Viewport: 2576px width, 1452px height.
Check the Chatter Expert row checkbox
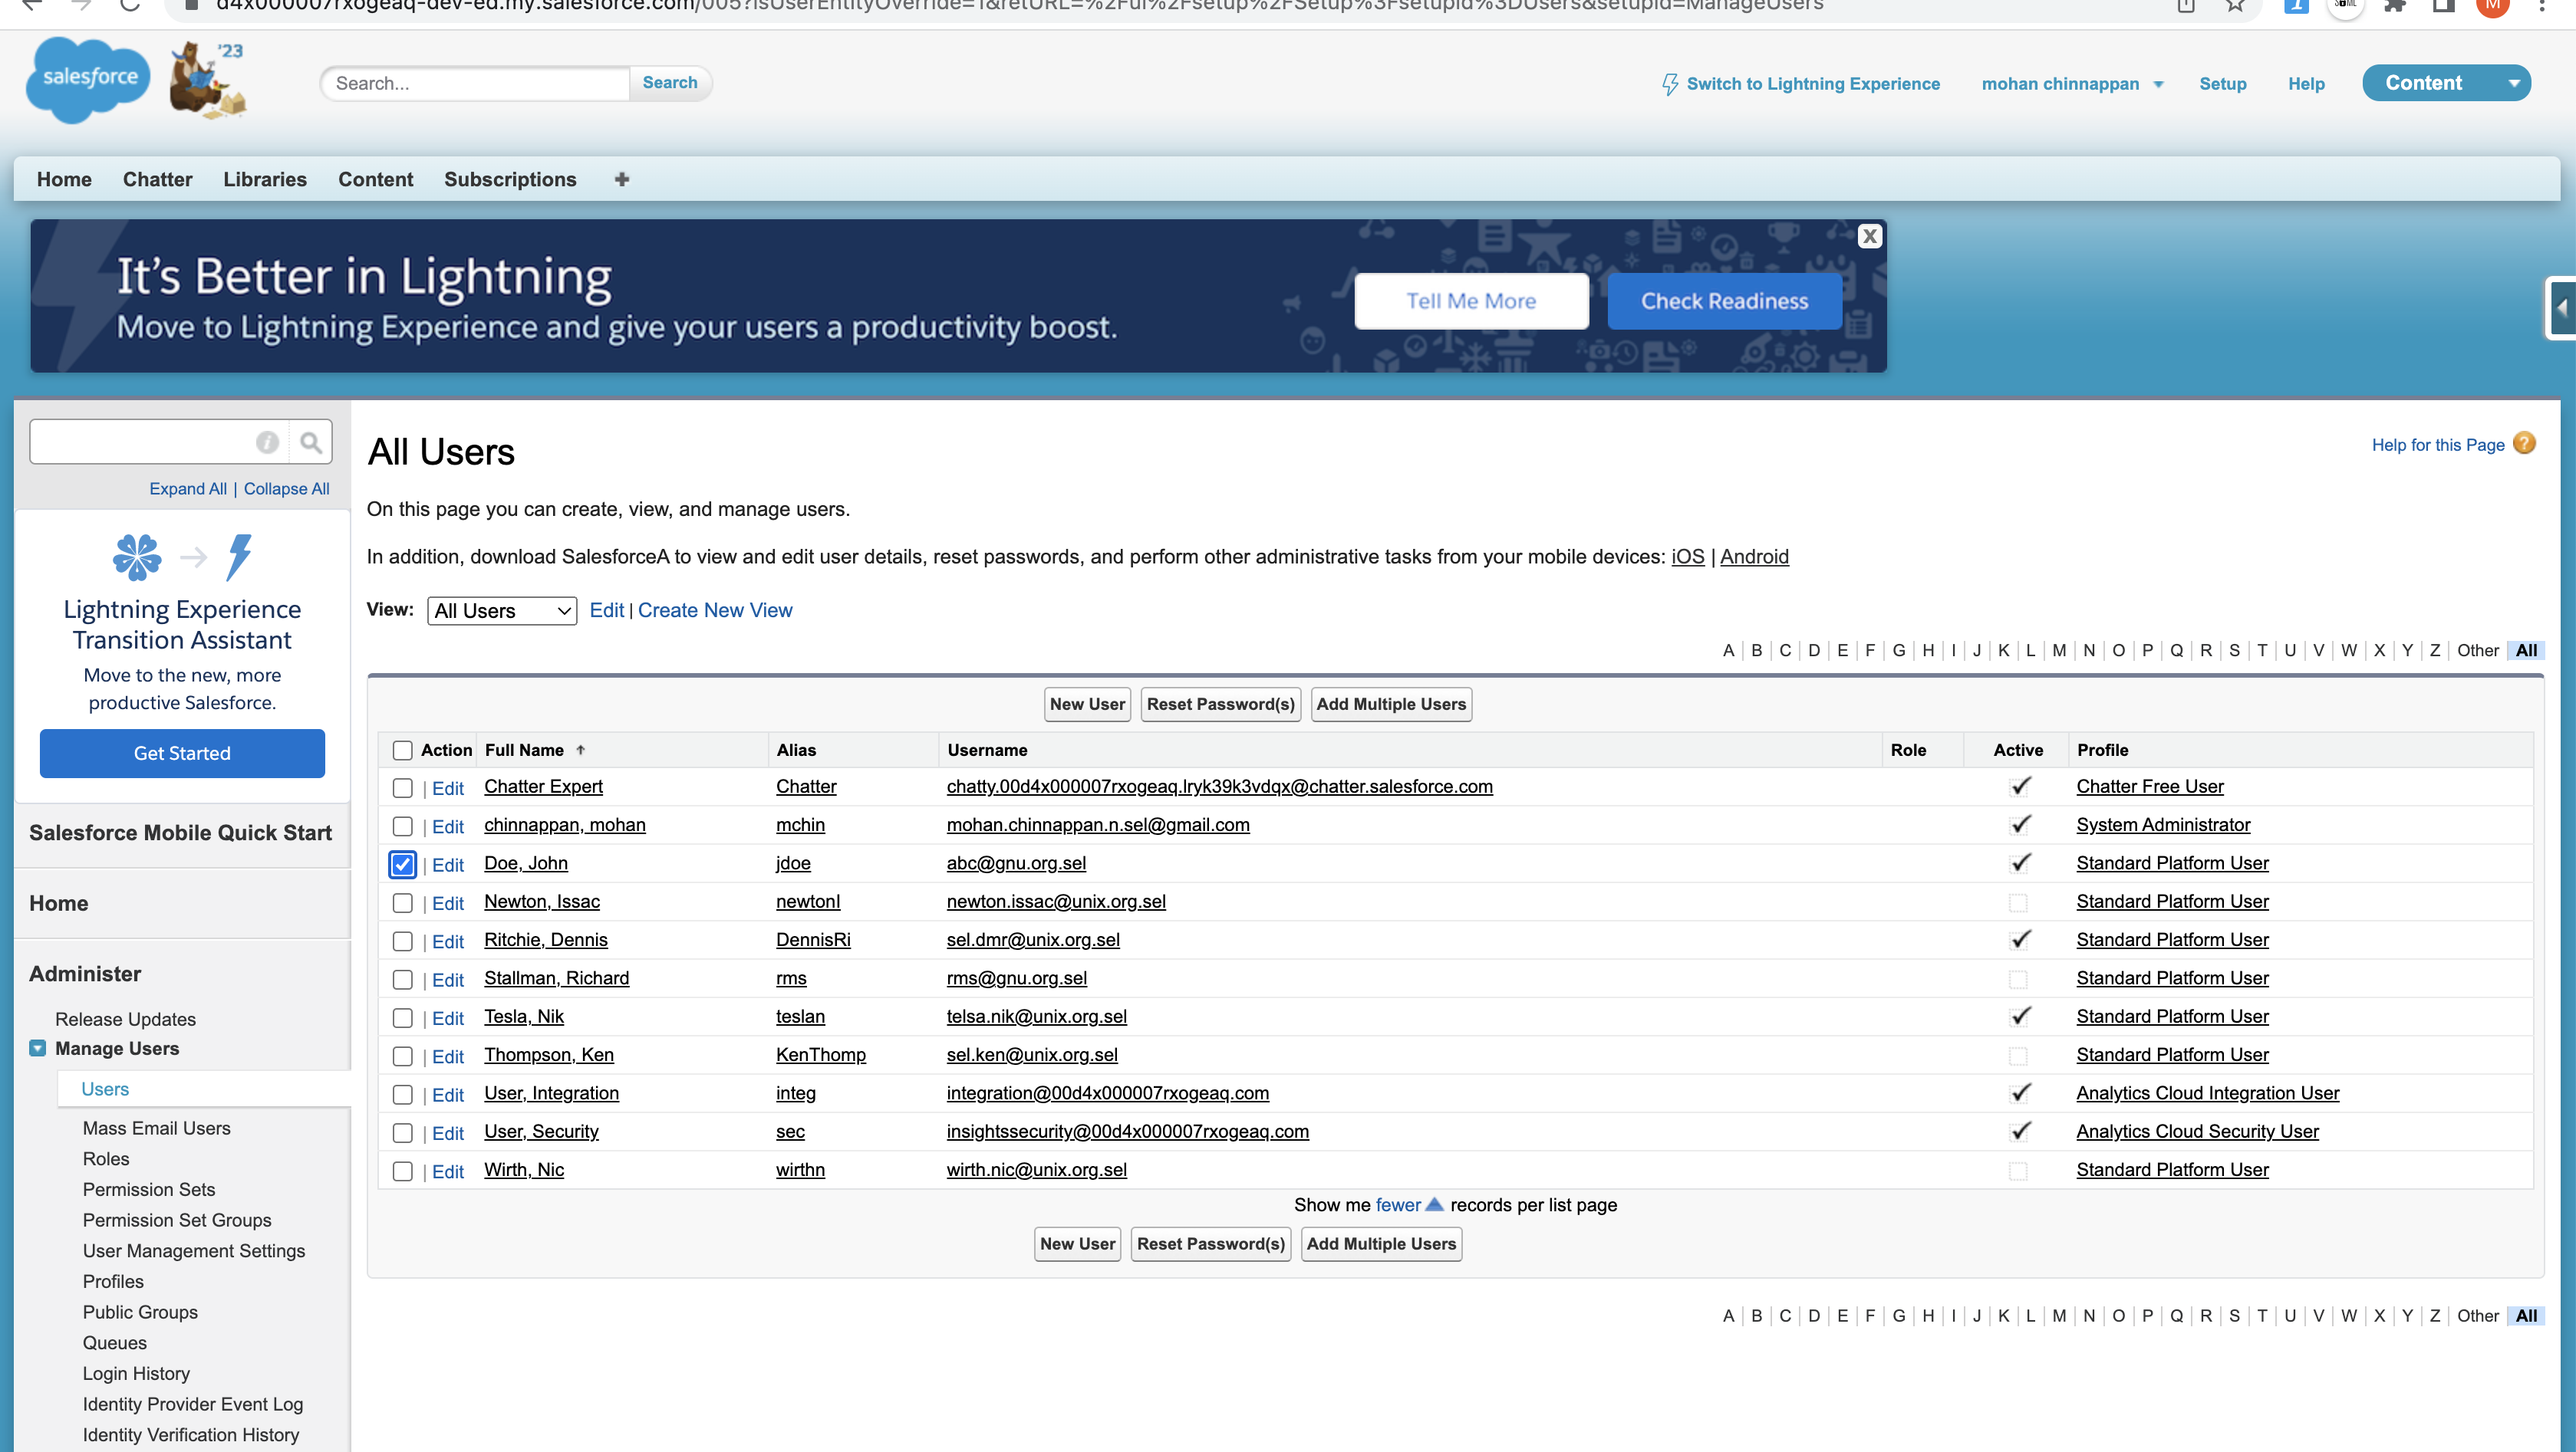click(x=402, y=788)
